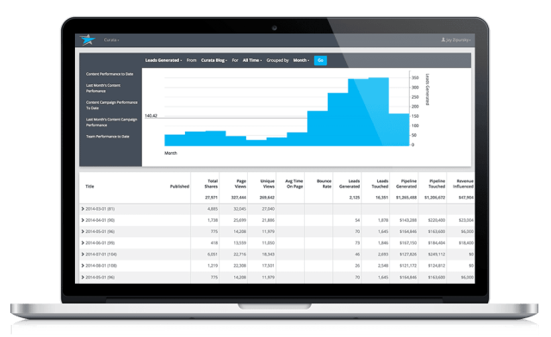Click the $167,150 pipeline generated cell
This screenshot has height=337, width=551.
408,243
